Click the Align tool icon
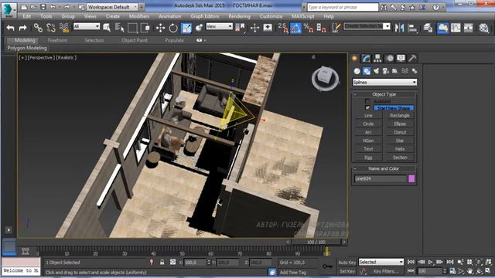This screenshot has height=278, width=495. (412, 28)
